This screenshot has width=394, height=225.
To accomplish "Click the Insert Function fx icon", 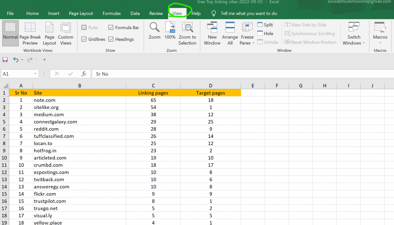I will click(x=84, y=74).
